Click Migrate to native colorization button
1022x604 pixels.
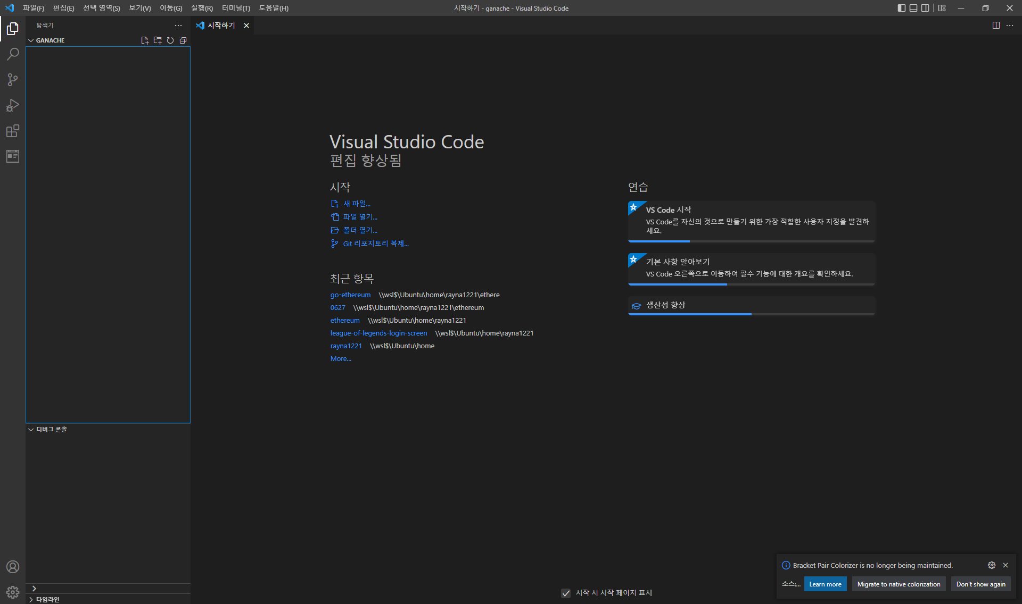[x=899, y=584]
